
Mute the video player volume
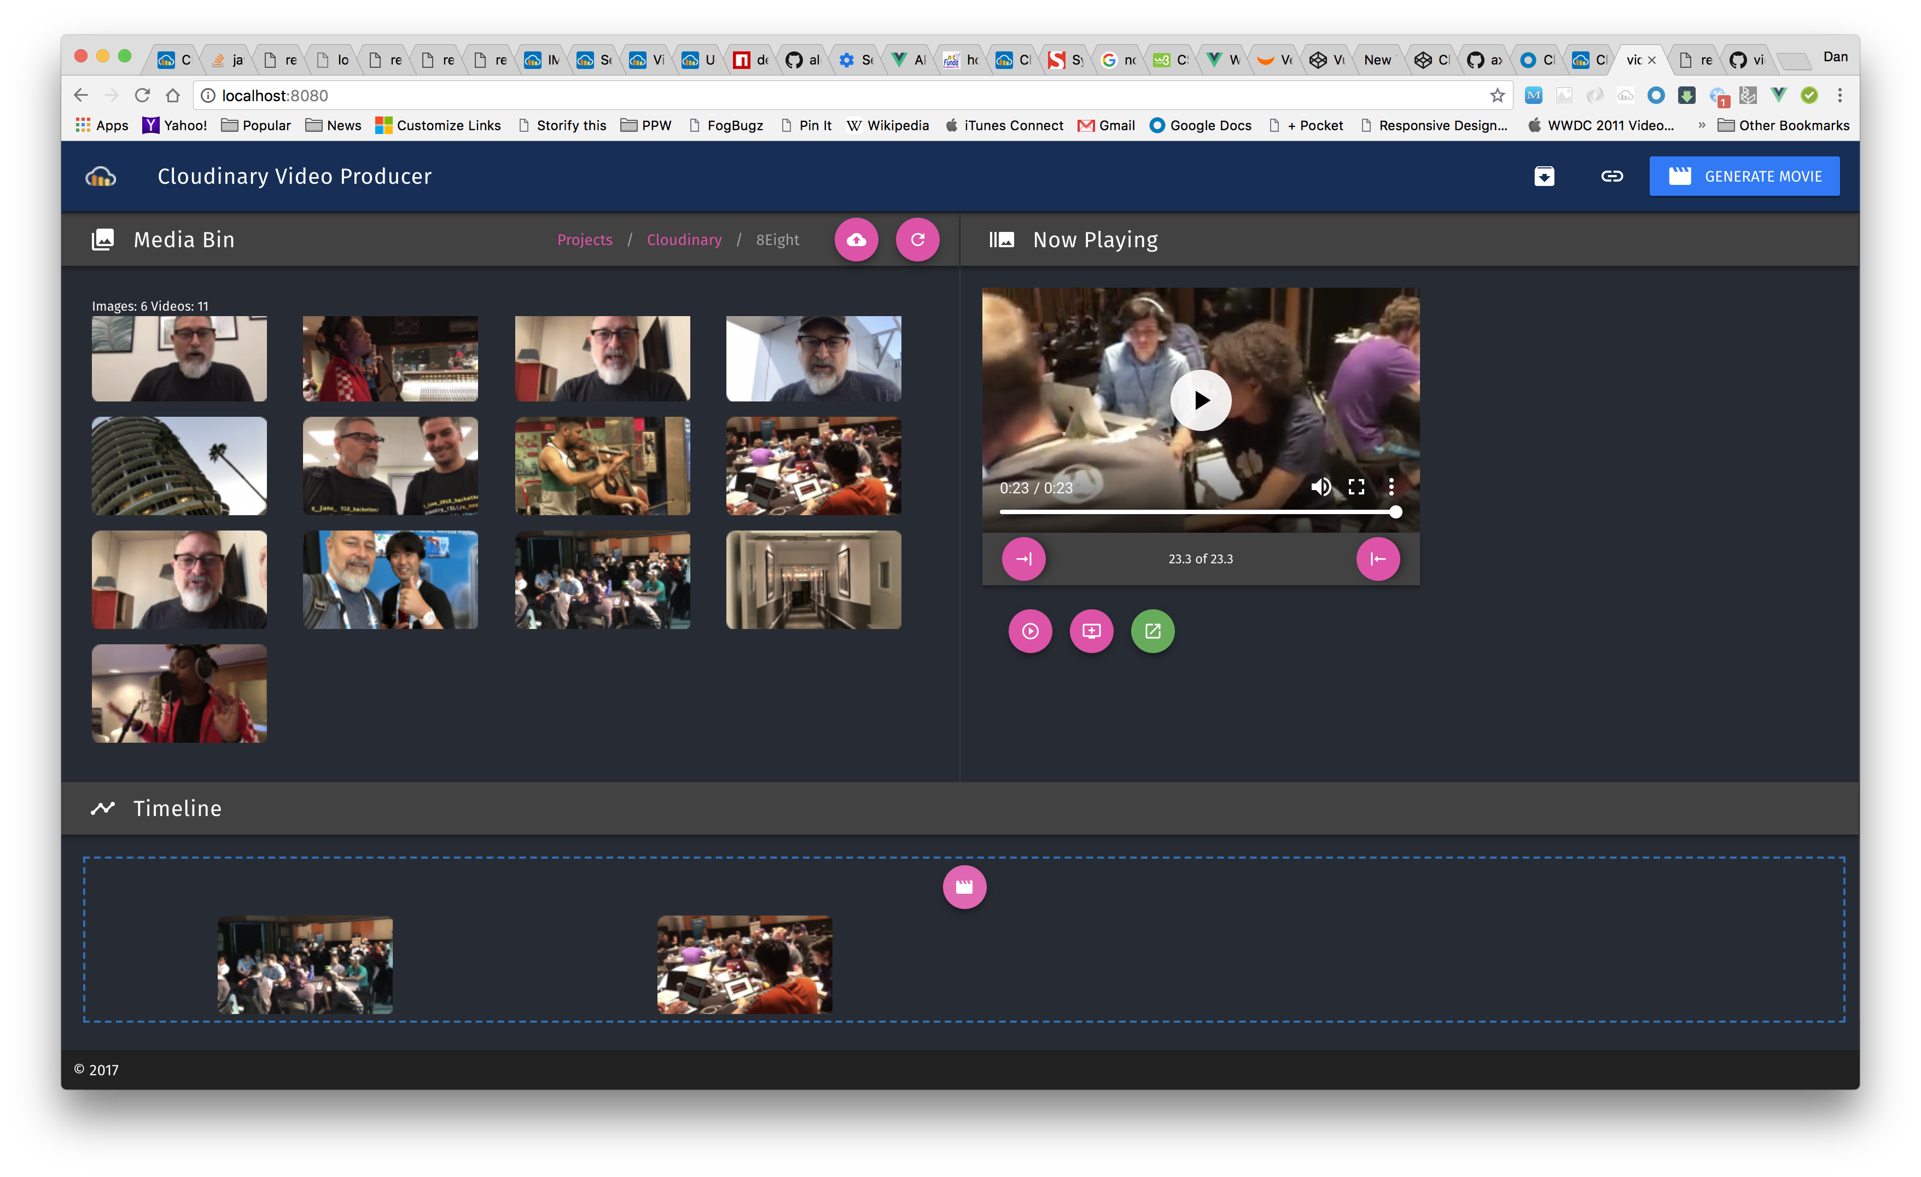click(x=1320, y=487)
